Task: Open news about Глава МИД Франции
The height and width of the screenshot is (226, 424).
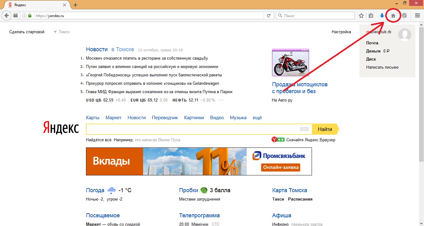Action: [x=159, y=92]
